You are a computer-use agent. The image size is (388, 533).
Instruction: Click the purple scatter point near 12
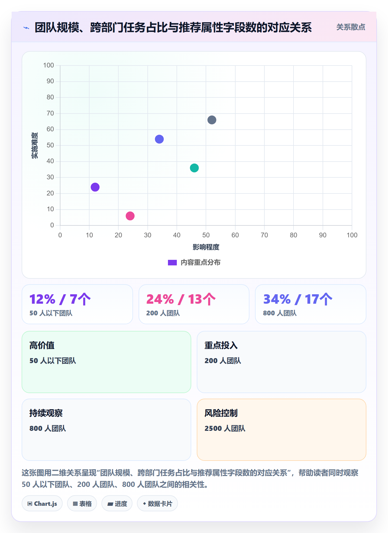tap(95, 187)
